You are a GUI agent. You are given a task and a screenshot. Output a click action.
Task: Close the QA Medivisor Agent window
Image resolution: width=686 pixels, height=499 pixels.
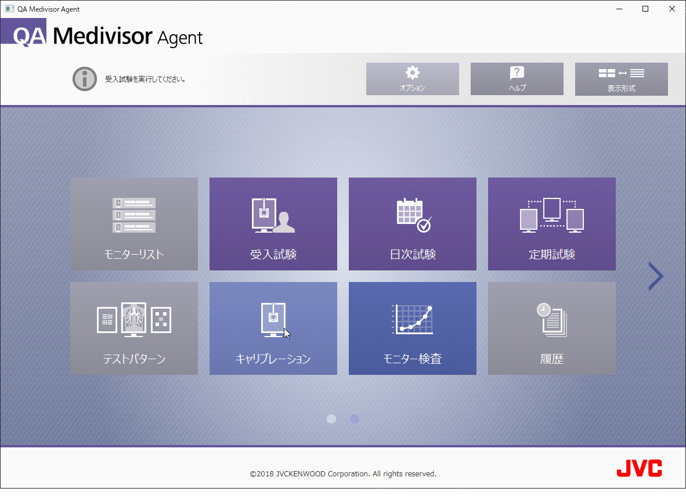click(672, 9)
